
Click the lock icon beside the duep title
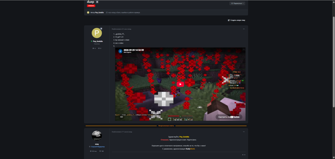(x=97, y=2)
